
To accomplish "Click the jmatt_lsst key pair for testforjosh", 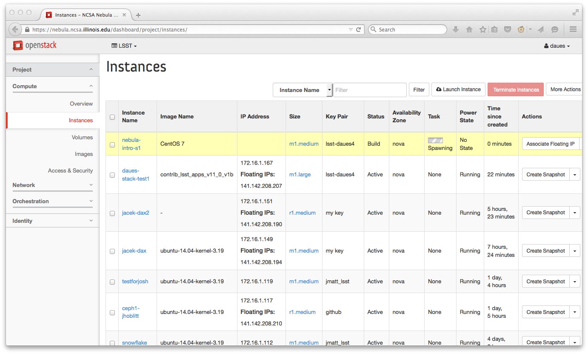I will (x=337, y=282).
